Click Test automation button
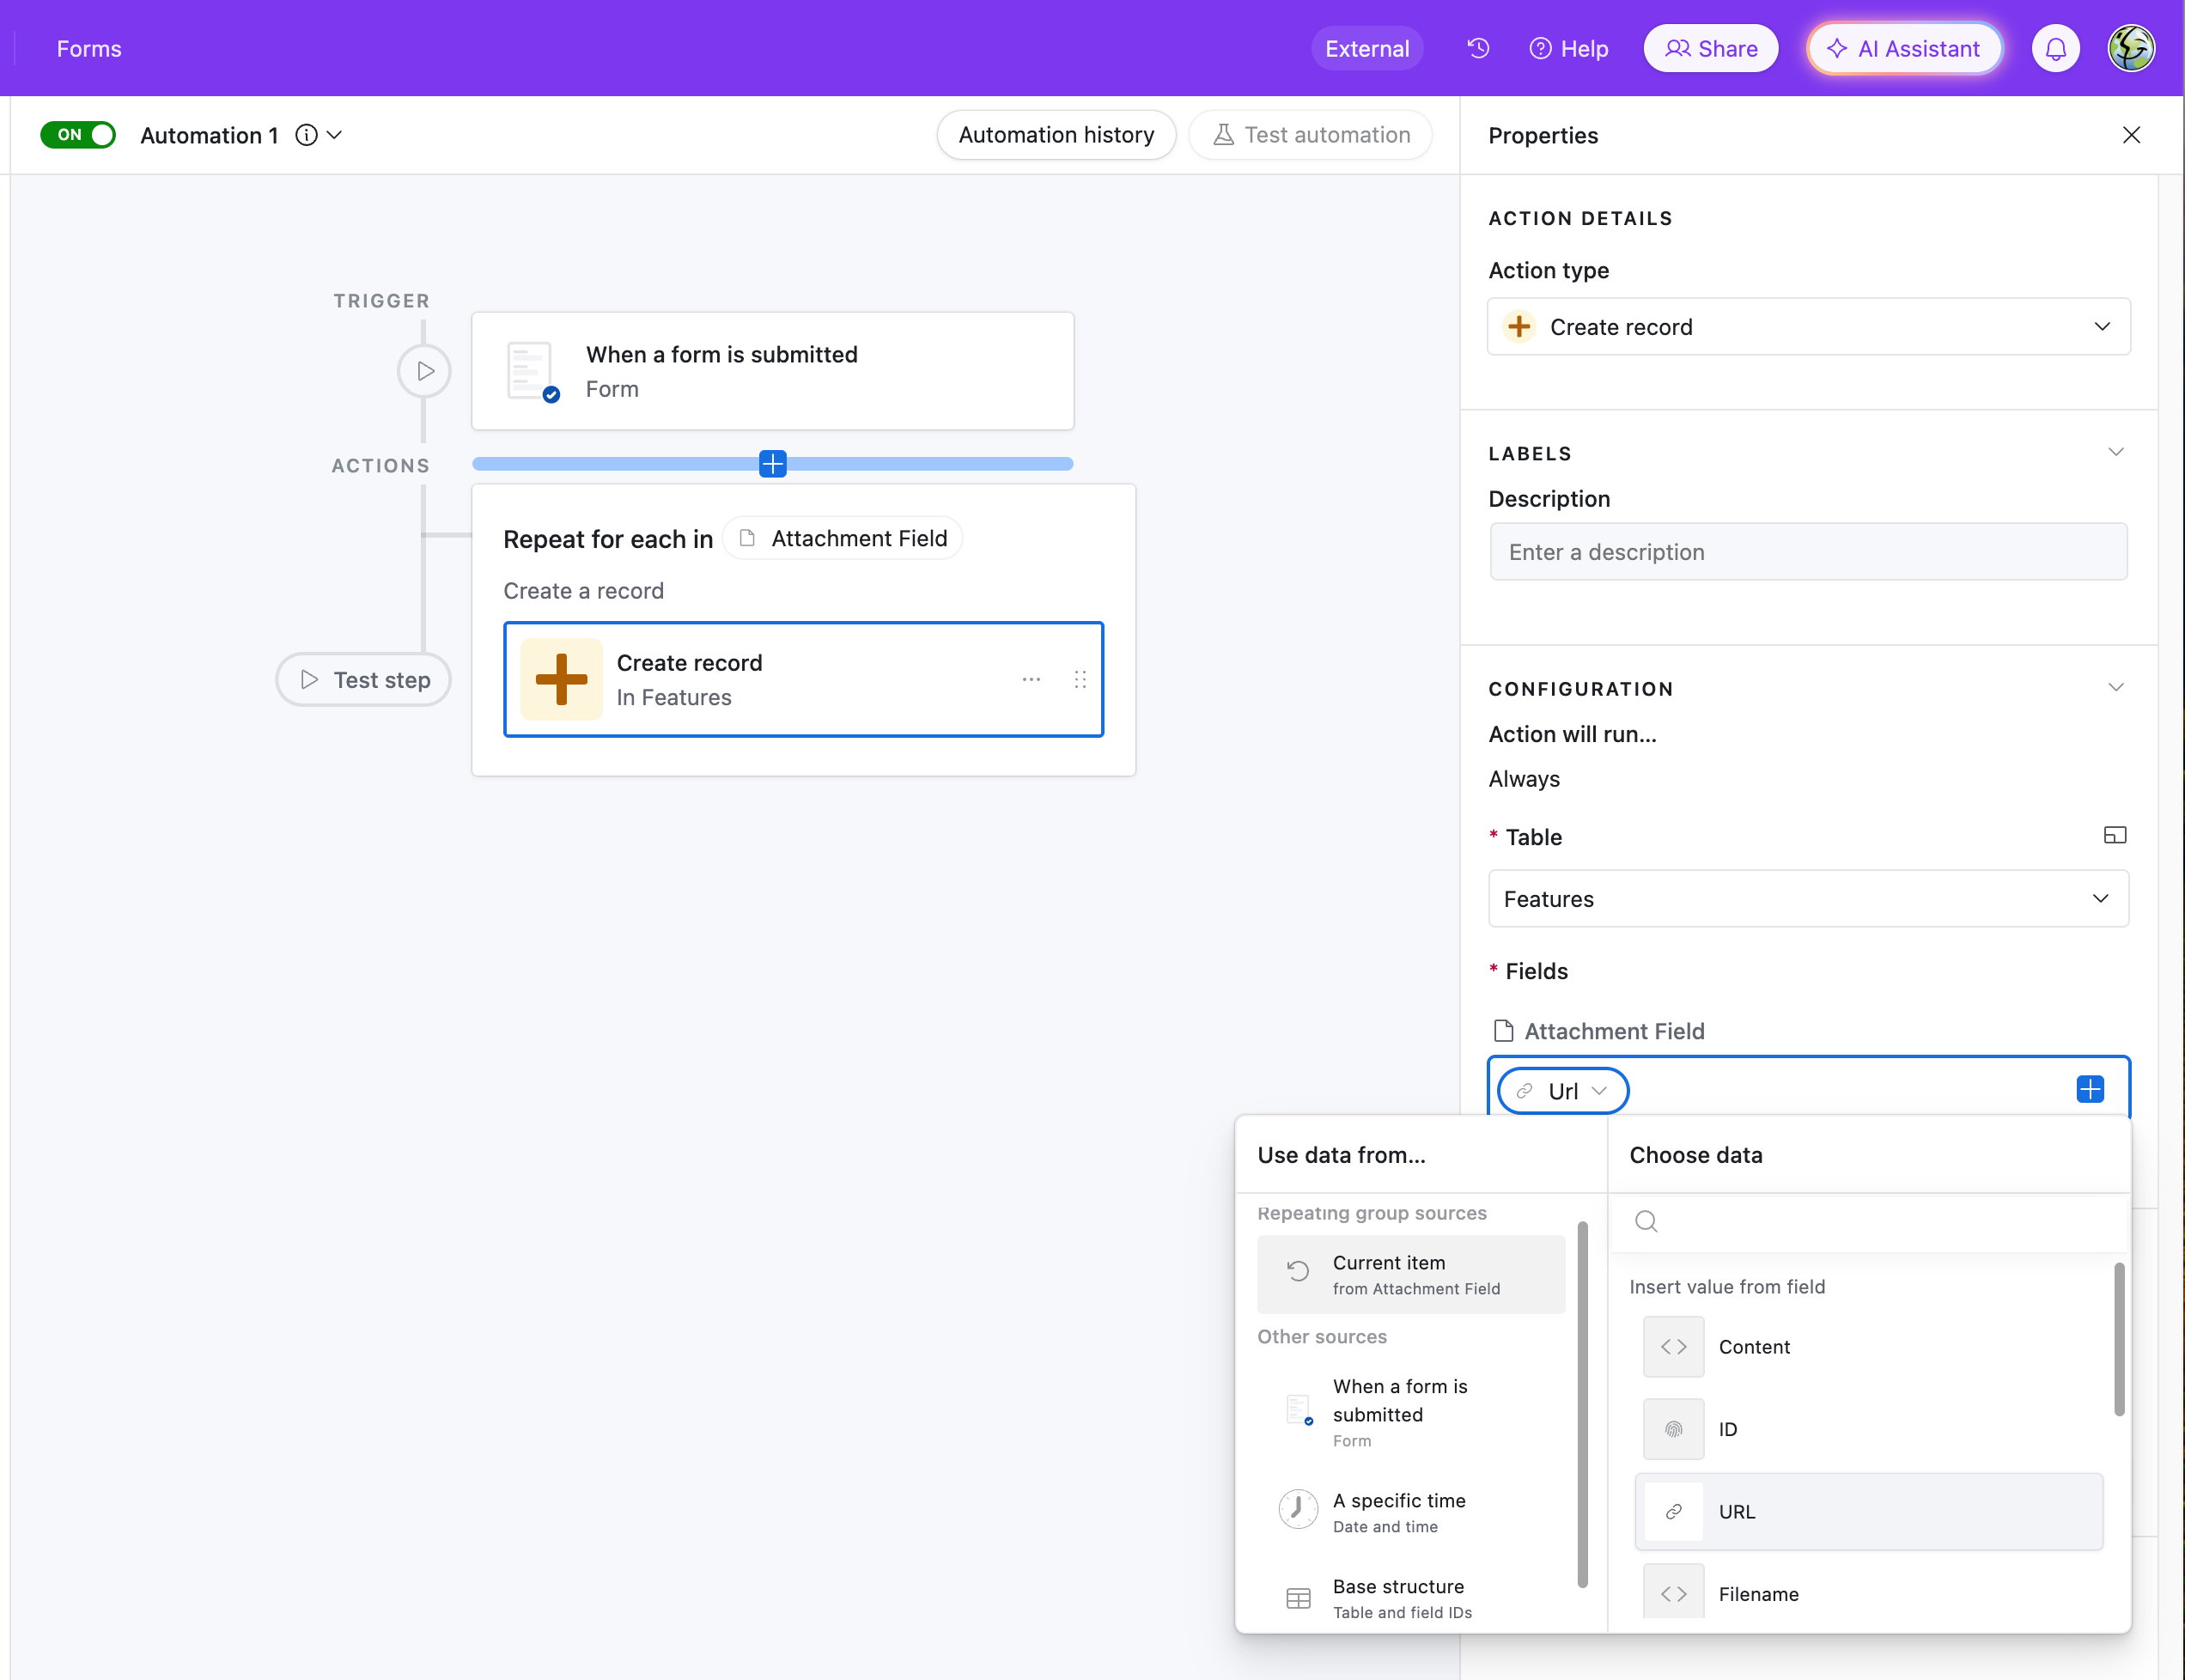The height and width of the screenshot is (1680, 2185). [x=1310, y=135]
